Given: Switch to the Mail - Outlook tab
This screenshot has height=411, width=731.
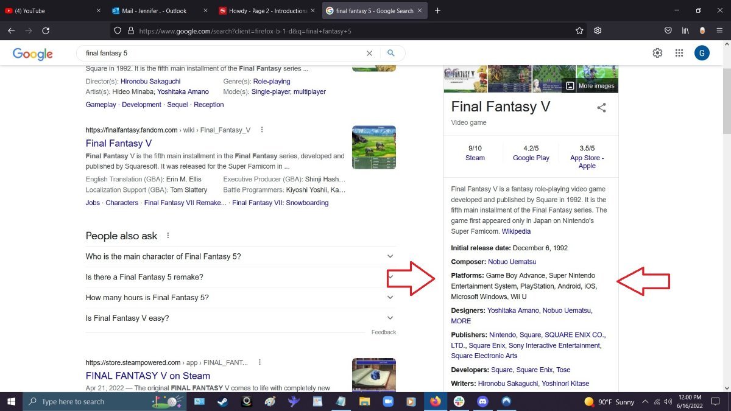Looking at the screenshot, I should (159, 10).
